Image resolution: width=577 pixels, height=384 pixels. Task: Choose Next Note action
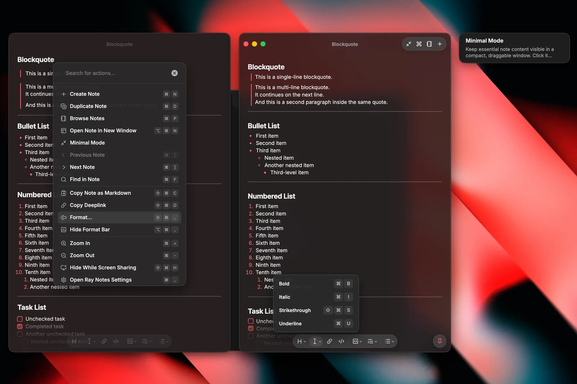[119, 167]
